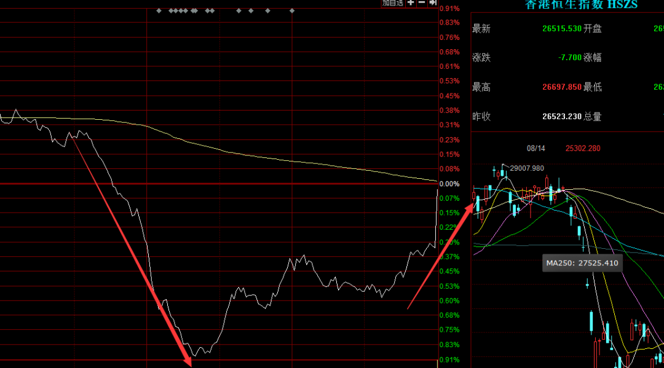The height and width of the screenshot is (368, 664).
Task: Select high value 26697.850
Action: click(x=562, y=87)
